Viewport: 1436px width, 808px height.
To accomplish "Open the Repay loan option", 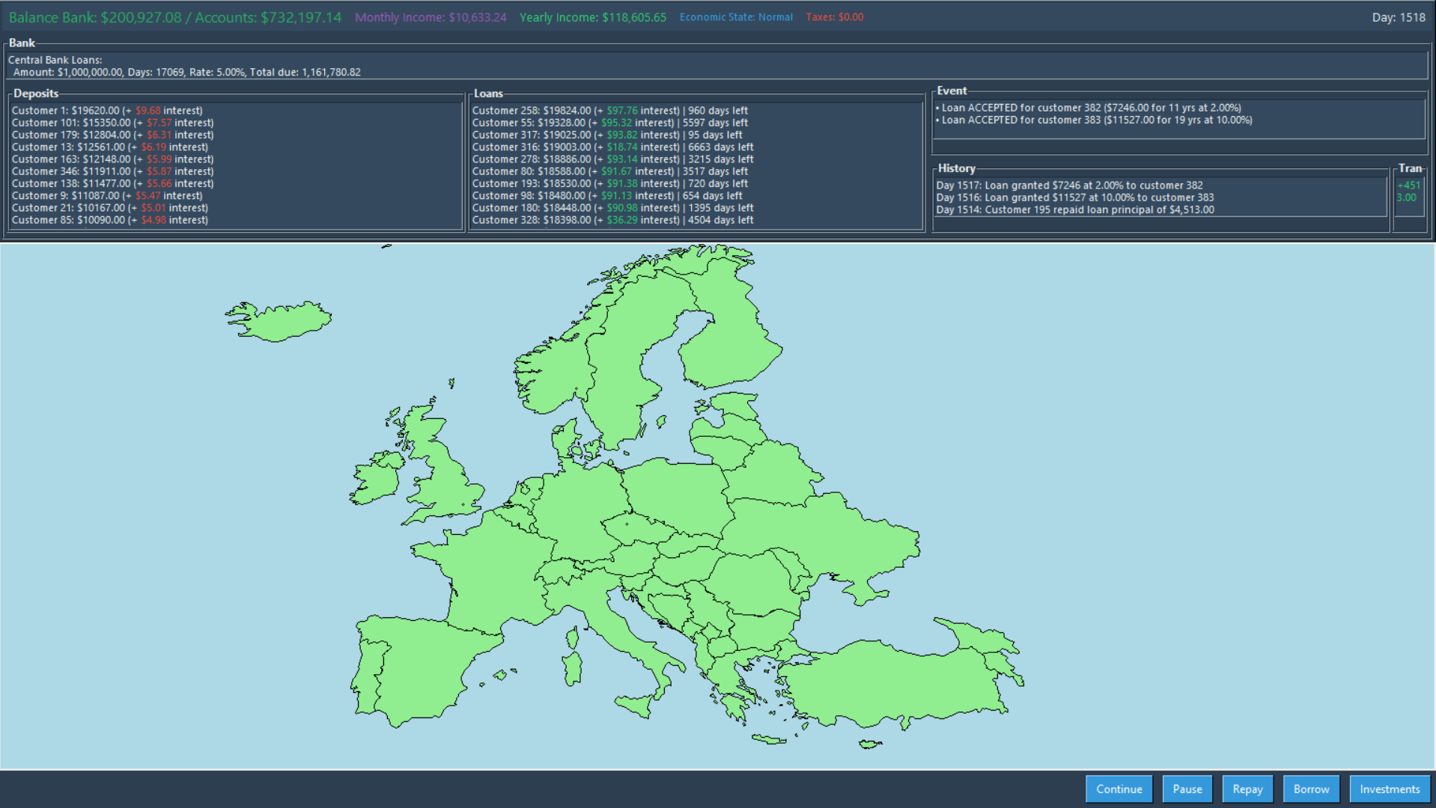I will [1247, 789].
